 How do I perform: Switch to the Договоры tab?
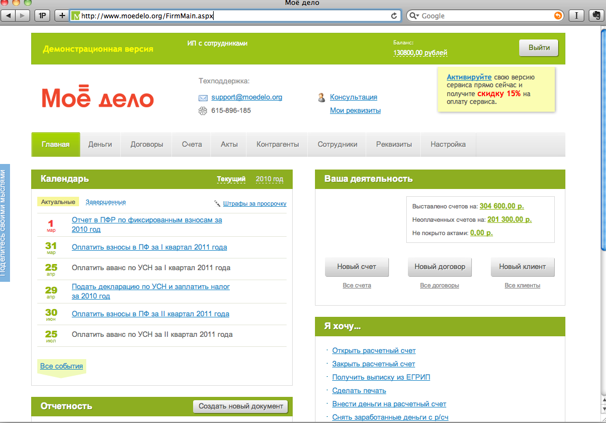coord(147,145)
